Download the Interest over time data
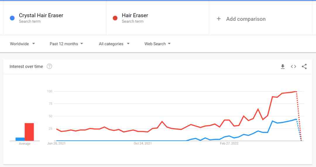The image size is (316, 167). click(x=283, y=67)
